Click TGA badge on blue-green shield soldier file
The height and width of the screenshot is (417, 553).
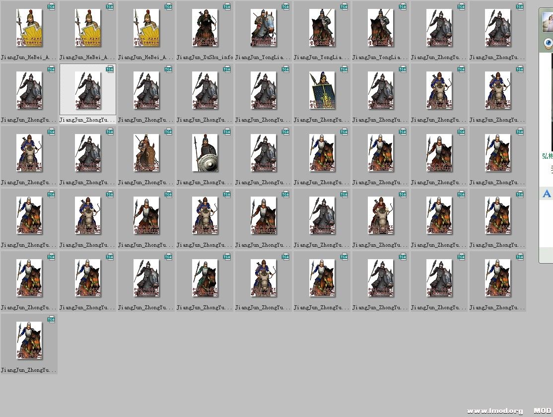(344, 69)
